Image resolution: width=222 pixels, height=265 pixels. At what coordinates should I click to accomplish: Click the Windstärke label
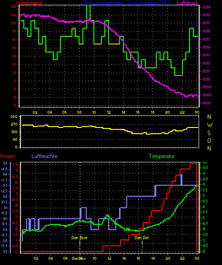pyautogui.click(x=29, y=3)
